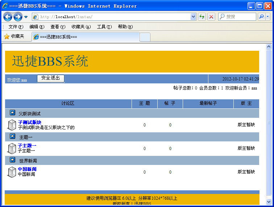Screen dimensions: 274x207
Task: Open the 中国新闻 forum link
Action: (x=27, y=169)
